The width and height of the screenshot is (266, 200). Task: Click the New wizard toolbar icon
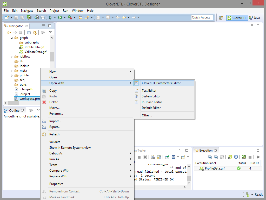(6, 17)
